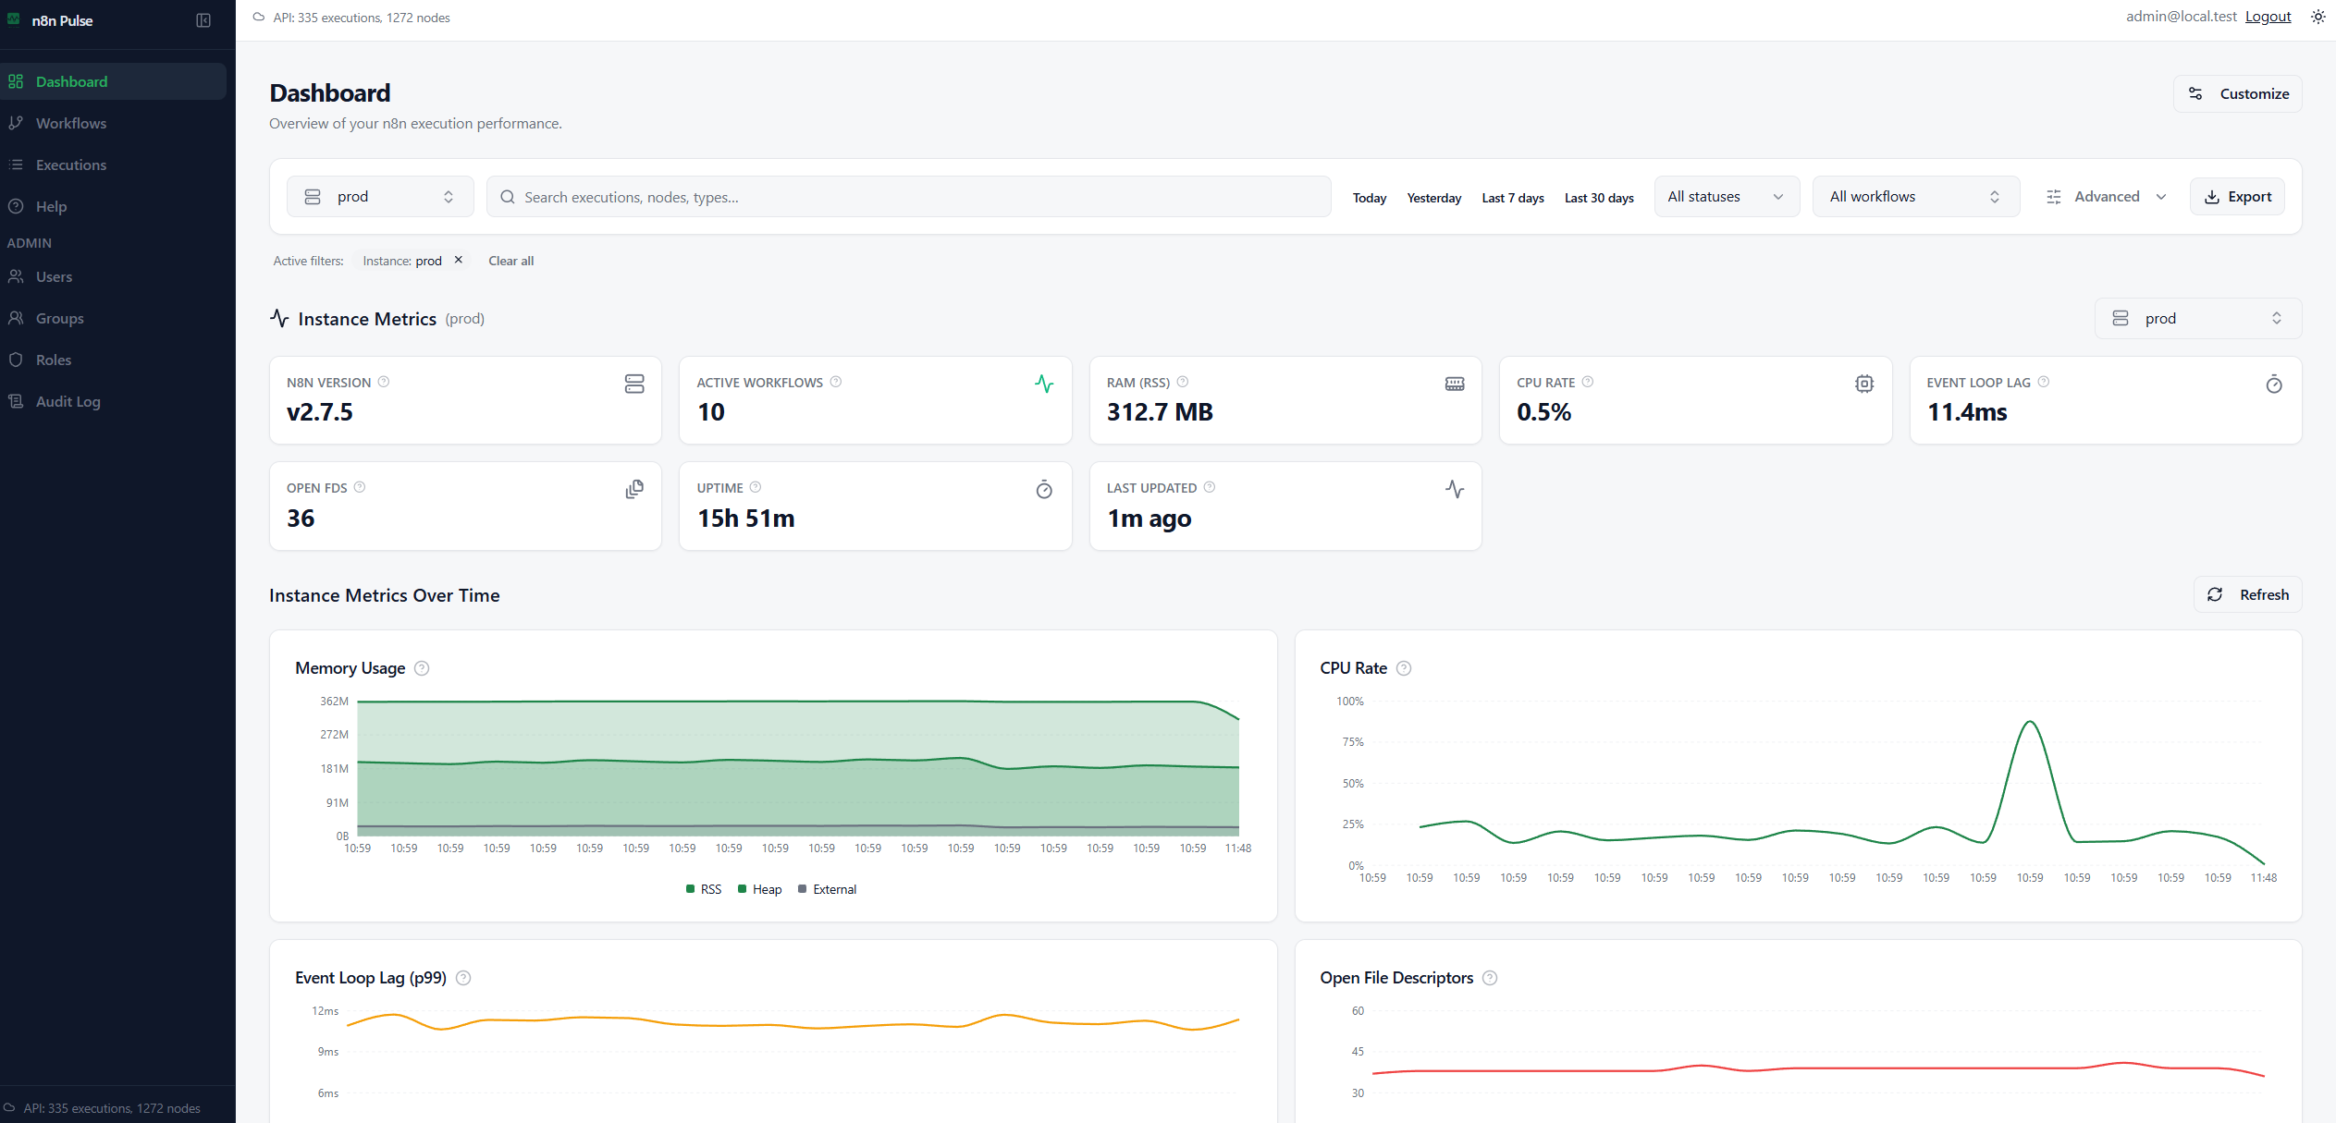2336x1123 pixels.
Task: Click the RAM (RSS) info icon
Action: 1182,382
